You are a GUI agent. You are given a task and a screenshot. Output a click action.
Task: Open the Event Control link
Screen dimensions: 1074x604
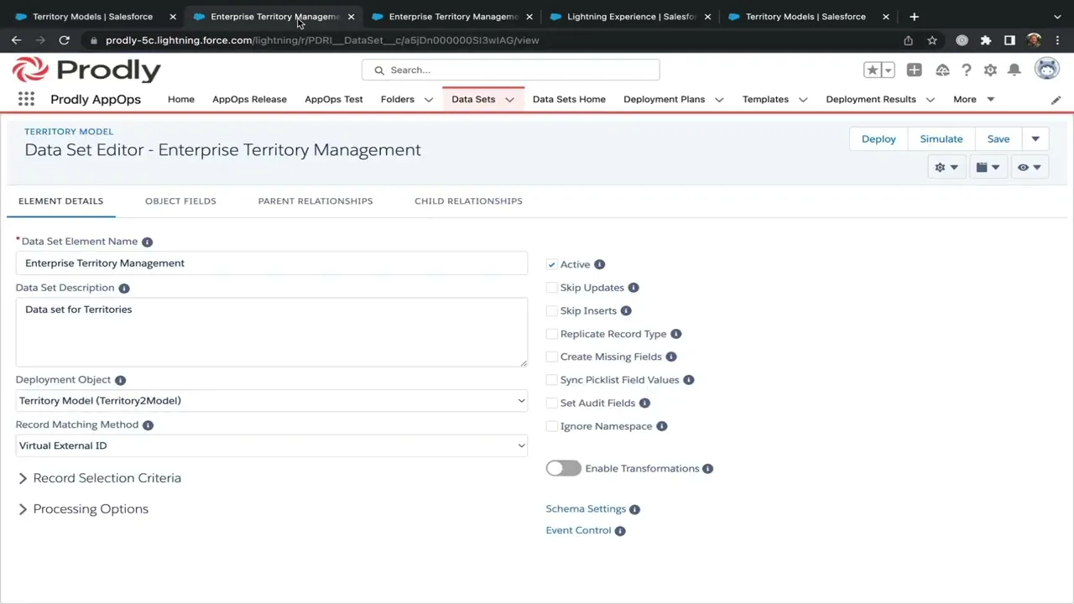point(578,531)
